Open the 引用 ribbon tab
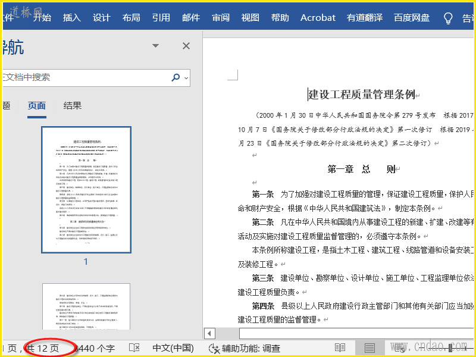476x357 pixels. [x=161, y=18]
